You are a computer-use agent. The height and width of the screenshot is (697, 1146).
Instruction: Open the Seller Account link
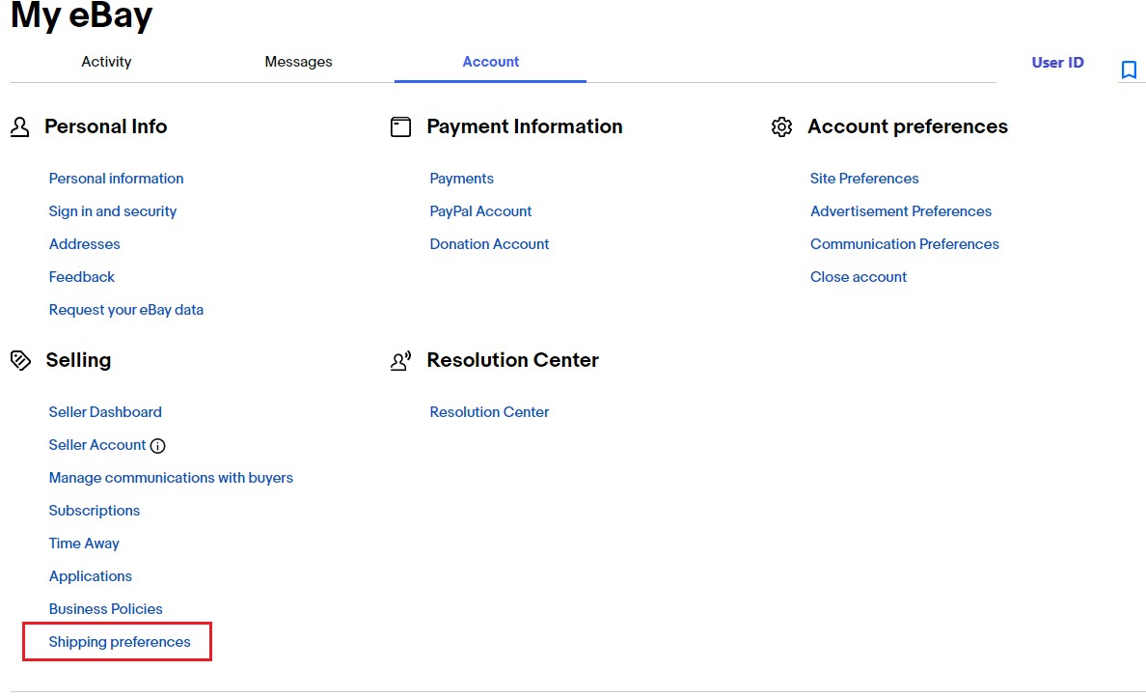(97, 445)
